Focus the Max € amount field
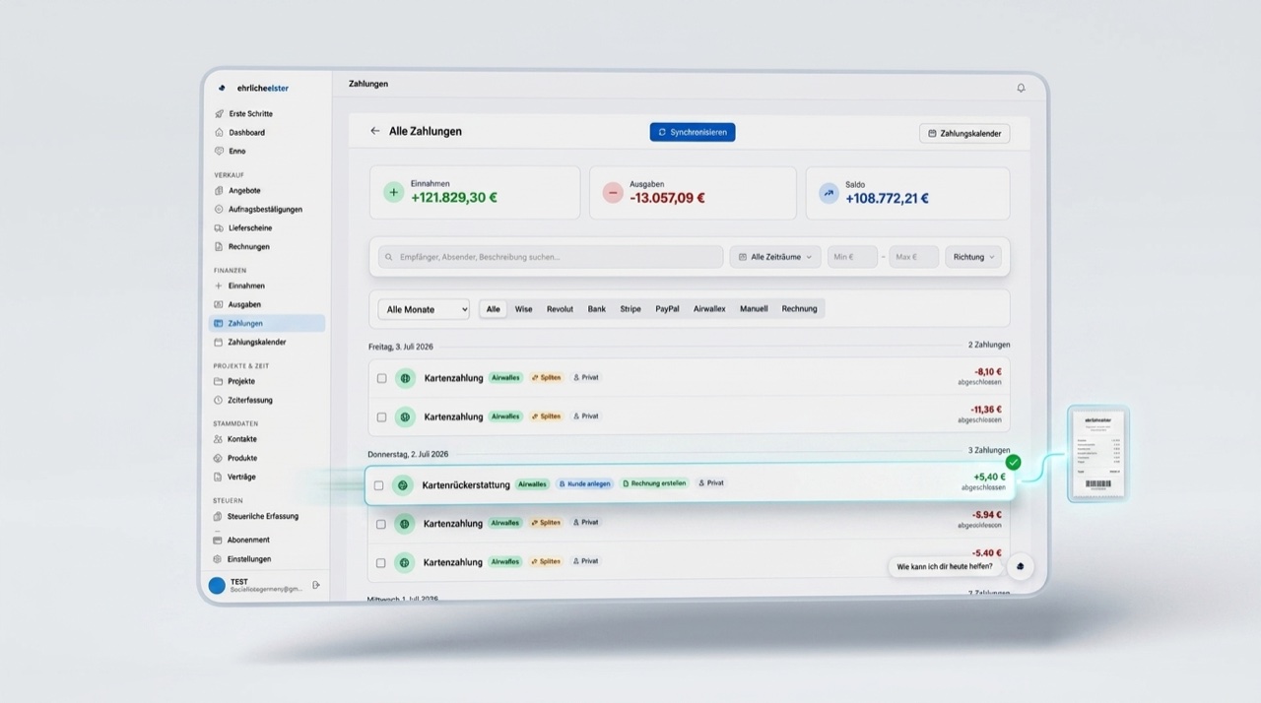This screenshot has height=703, width=1261. (x=914, y=257)
